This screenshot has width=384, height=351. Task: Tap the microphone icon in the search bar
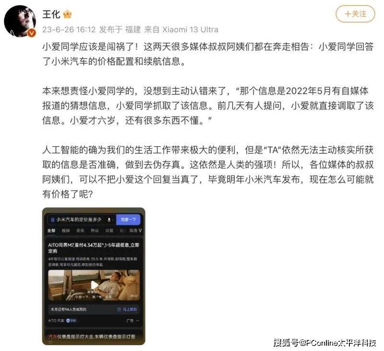pos(109,220)
